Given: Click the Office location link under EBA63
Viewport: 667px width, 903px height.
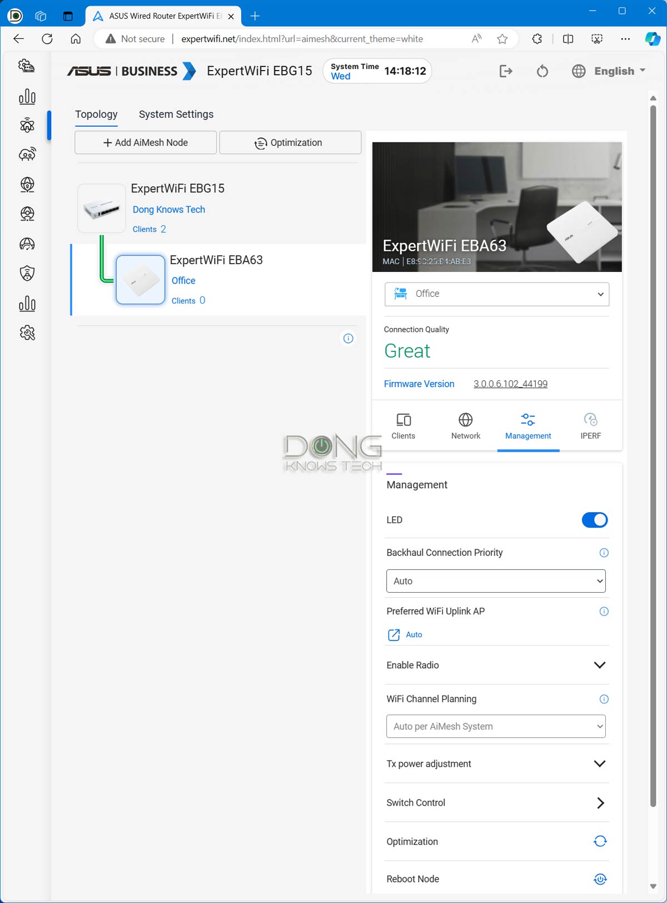Looking at the screenshot, I should pyautogui.click(x=183, y=281).
